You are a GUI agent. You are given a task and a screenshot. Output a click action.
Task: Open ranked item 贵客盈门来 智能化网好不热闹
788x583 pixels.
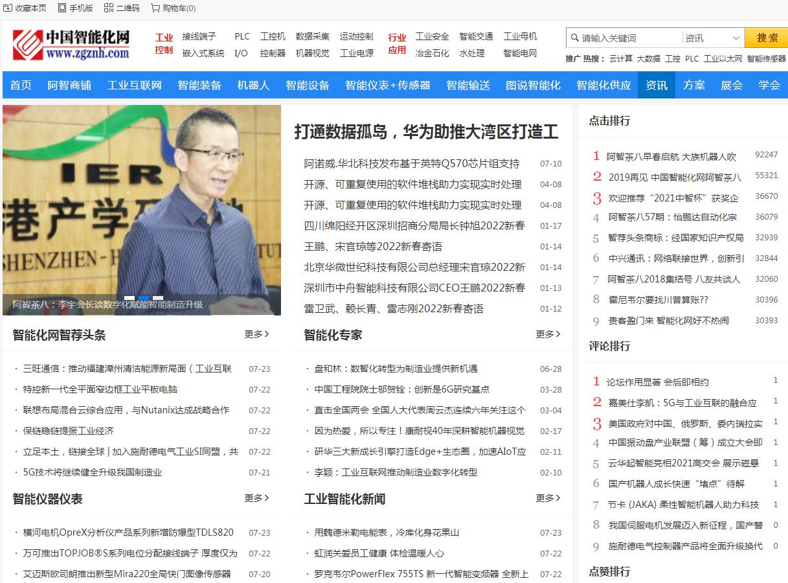tap(669, 321)
